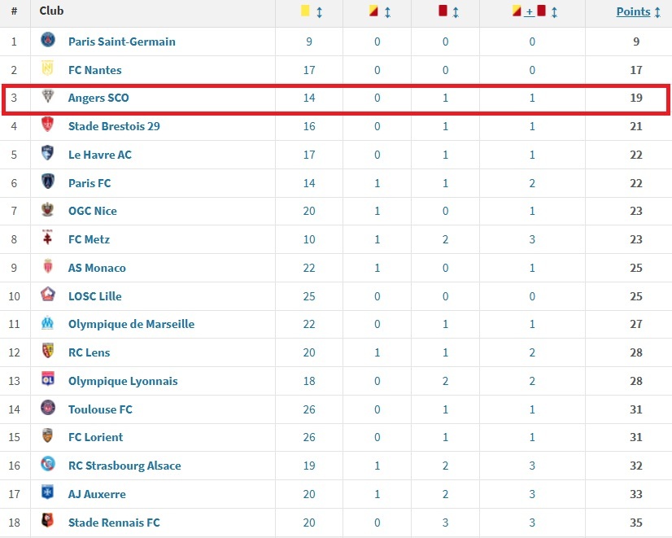This screenshot has height=538, width=672.
Task: Click the OGC Nice club crest
Action: click(49, 210)
